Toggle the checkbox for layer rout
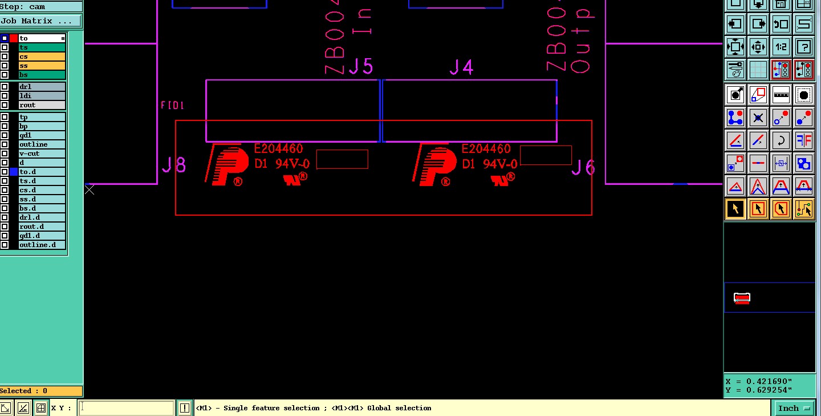The image size is (821, 416). (5, 105)
